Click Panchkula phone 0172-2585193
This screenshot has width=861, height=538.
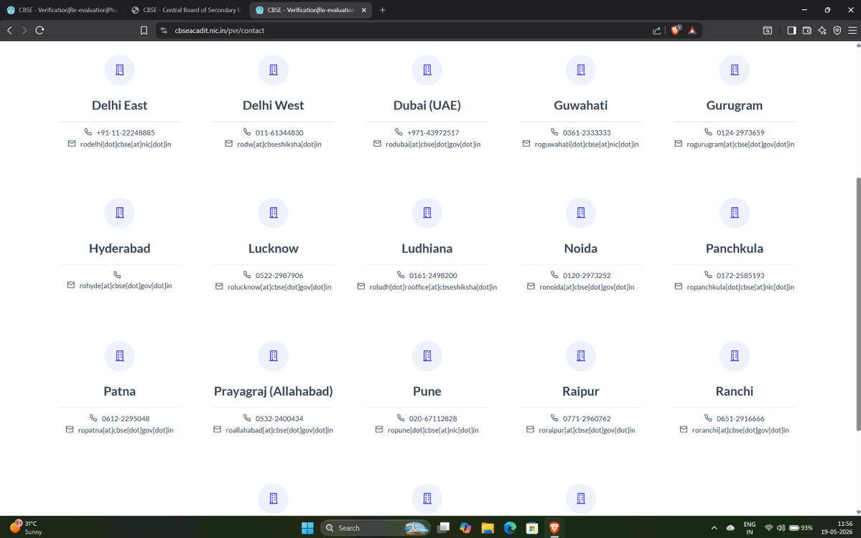(740, 275)
